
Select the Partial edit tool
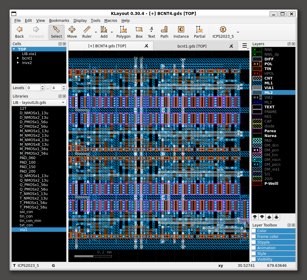tap(199, 32)
